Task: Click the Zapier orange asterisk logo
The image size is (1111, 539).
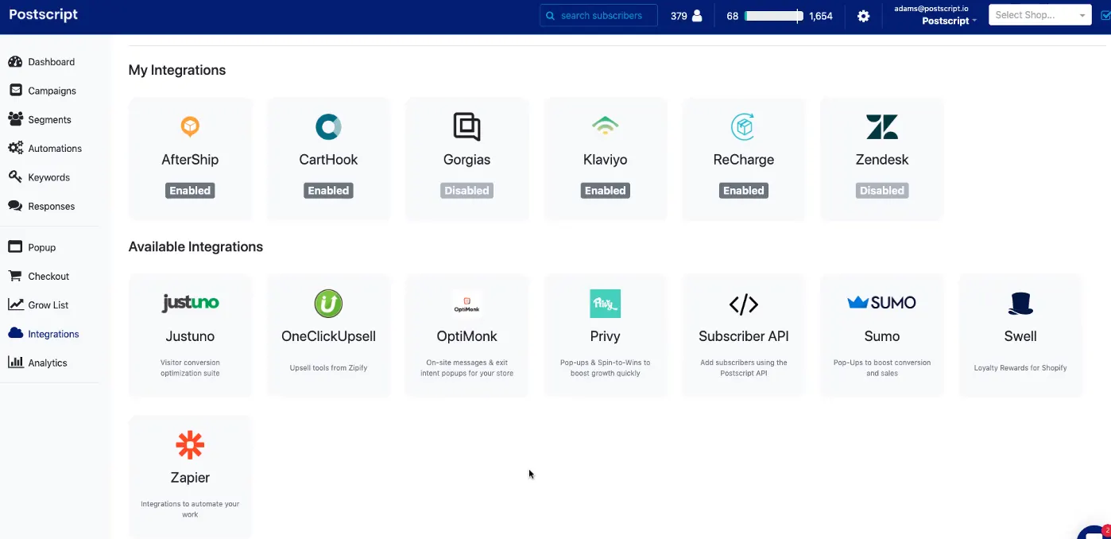Action: 190,445
